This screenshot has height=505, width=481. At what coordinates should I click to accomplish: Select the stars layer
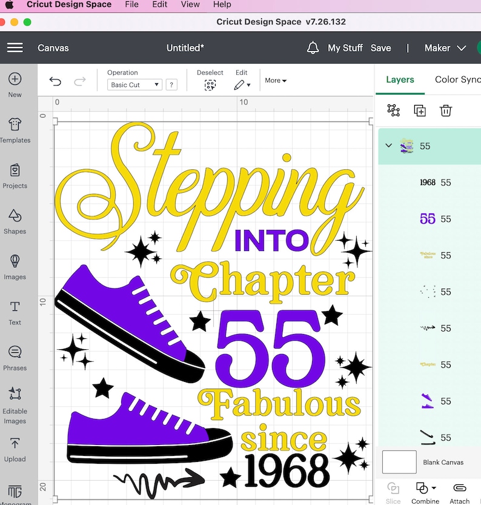430,292
